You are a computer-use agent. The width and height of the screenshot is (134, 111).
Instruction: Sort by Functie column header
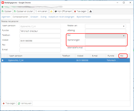pyautogui.click(x=112, y=56)
